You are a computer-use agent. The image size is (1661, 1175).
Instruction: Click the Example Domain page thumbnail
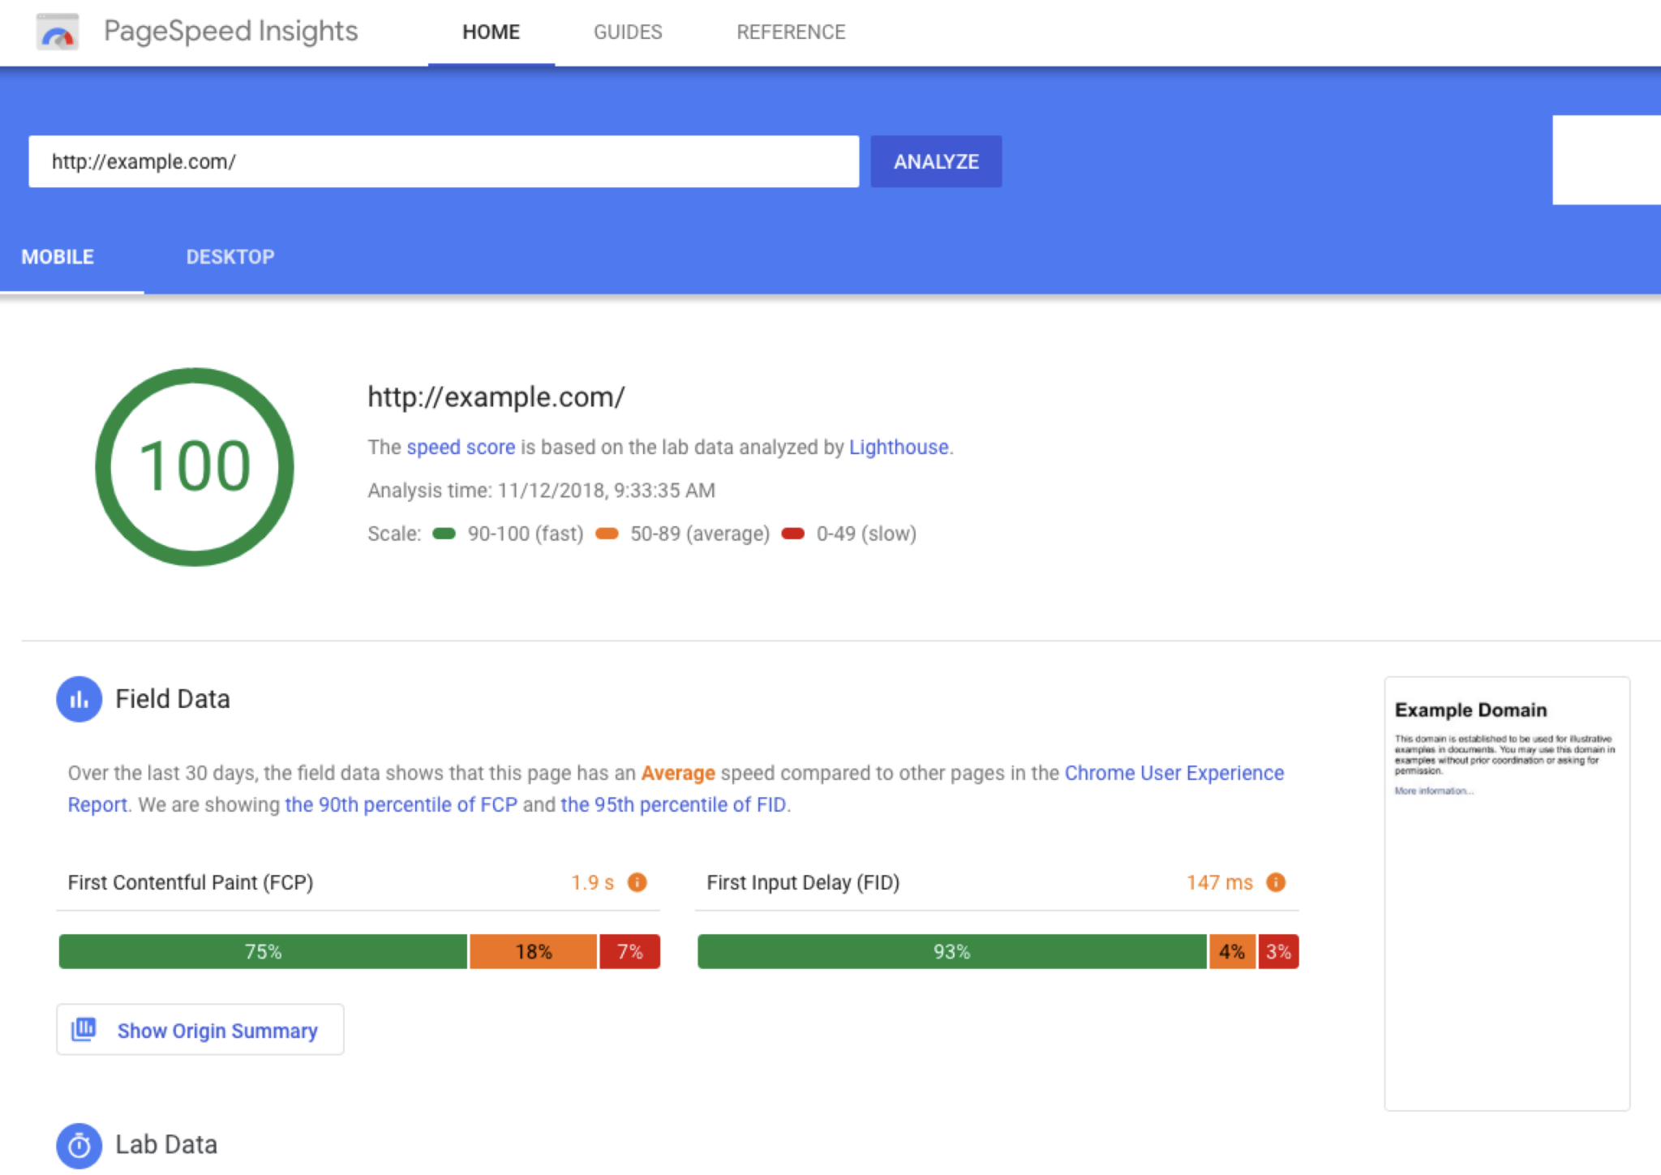tap(1507, 894)
